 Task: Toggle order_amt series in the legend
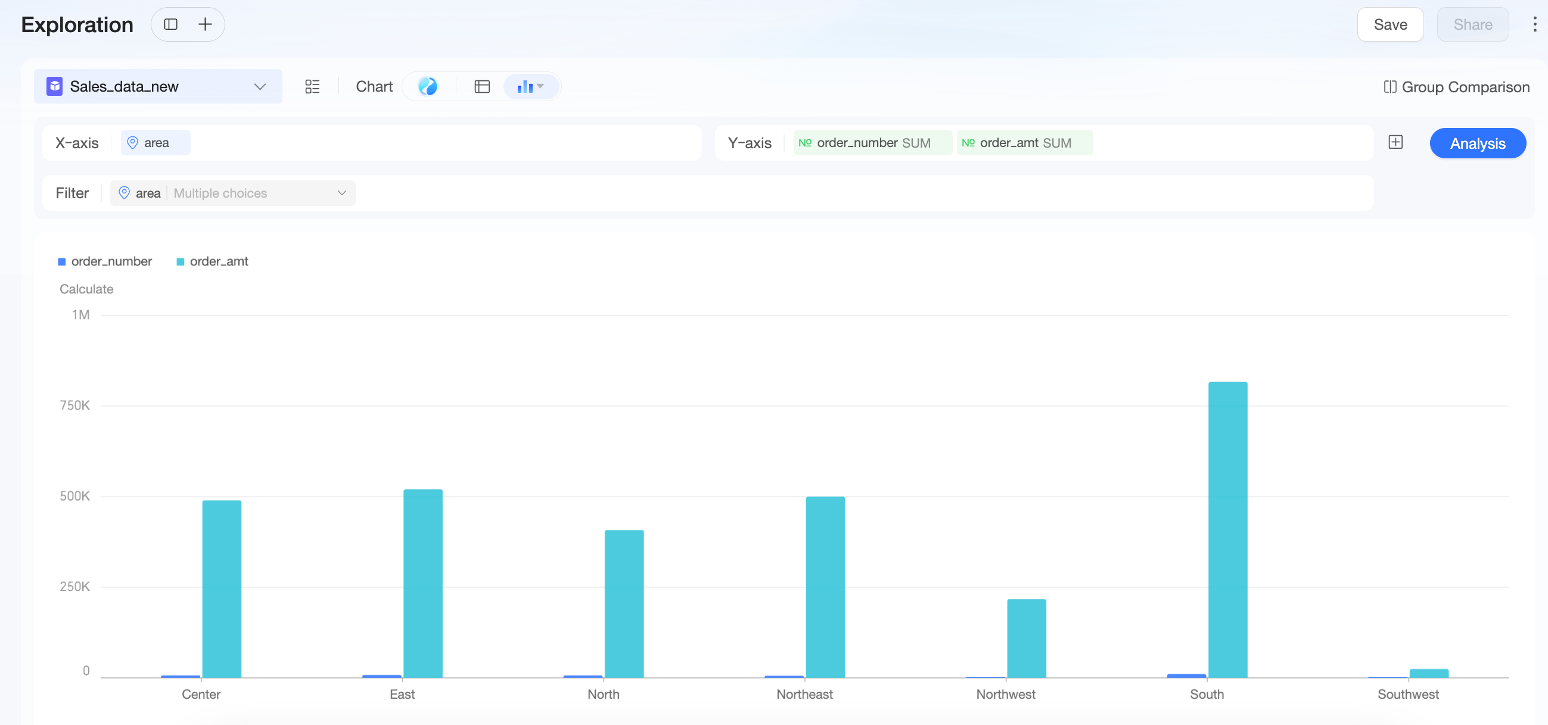212,261
